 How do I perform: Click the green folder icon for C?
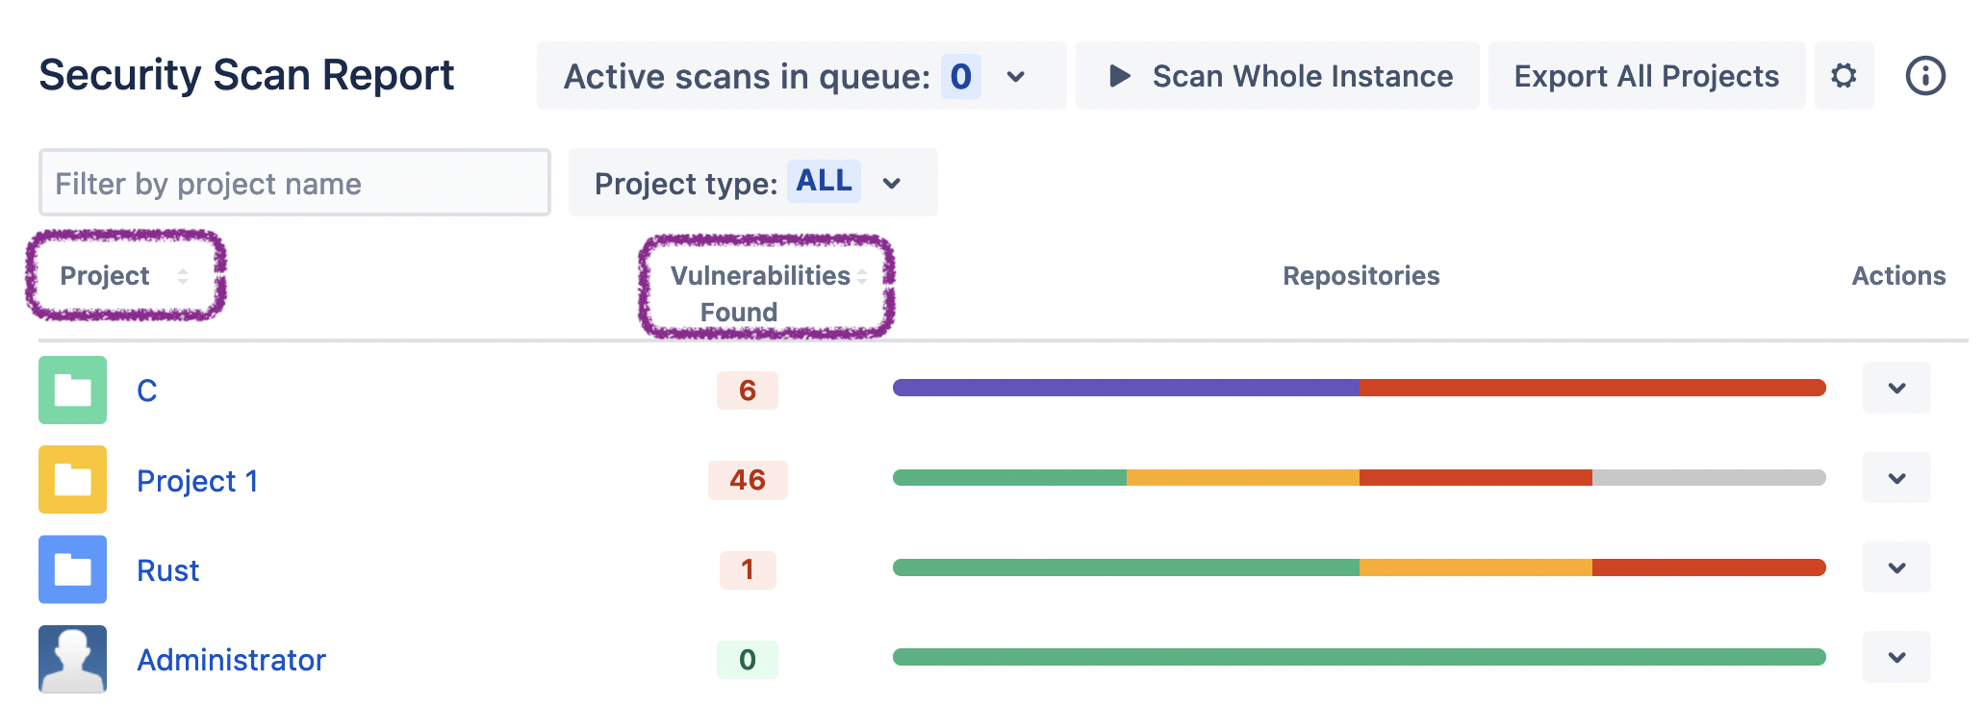(x=72, y=391)
